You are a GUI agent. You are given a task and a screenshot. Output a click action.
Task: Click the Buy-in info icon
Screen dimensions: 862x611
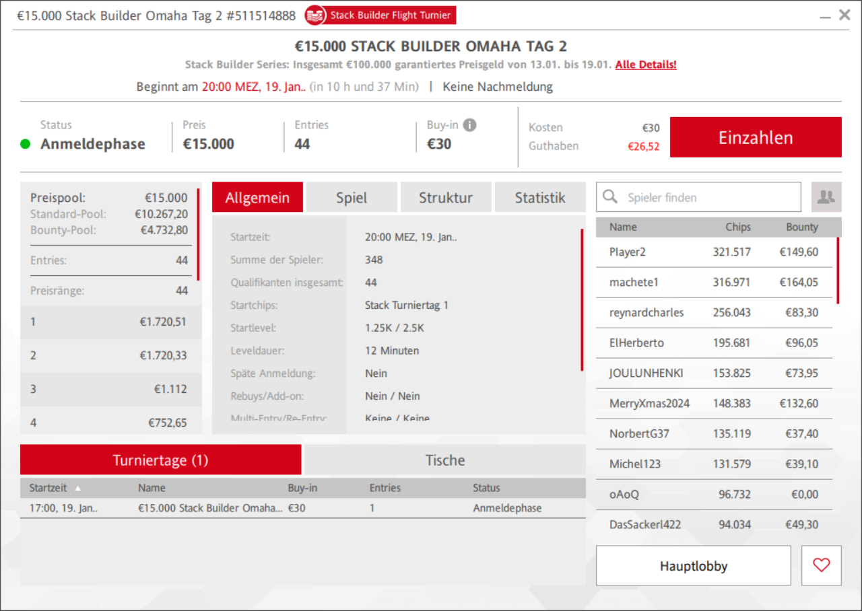[x=470, y=125]
